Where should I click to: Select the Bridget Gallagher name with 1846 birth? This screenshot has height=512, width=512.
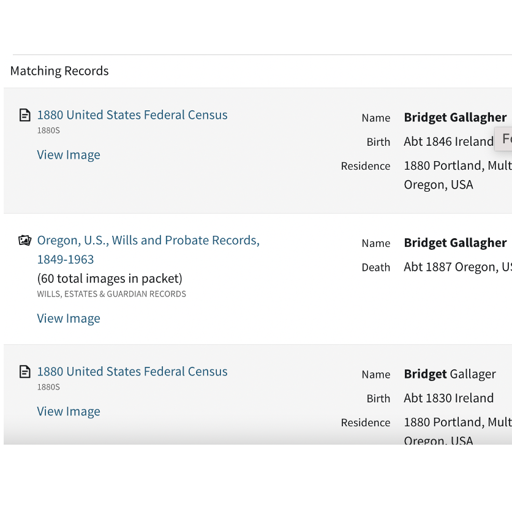click(x=455, y=117)
